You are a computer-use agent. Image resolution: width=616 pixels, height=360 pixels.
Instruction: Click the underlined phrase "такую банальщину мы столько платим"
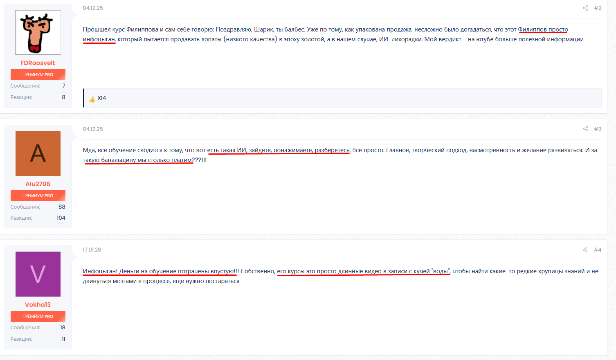137,160
